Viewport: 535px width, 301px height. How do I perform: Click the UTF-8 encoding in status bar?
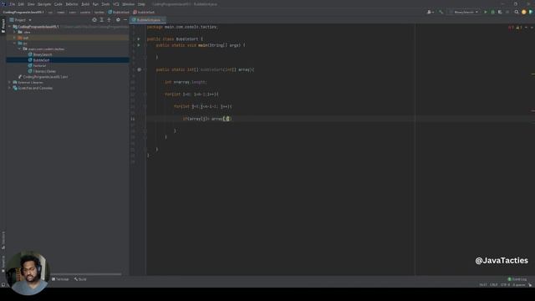pos(505,284)
